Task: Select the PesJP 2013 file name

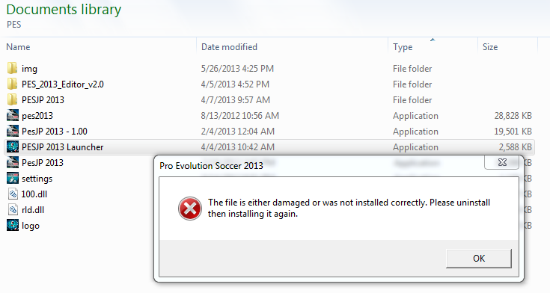Action: [x=43, y=163]
